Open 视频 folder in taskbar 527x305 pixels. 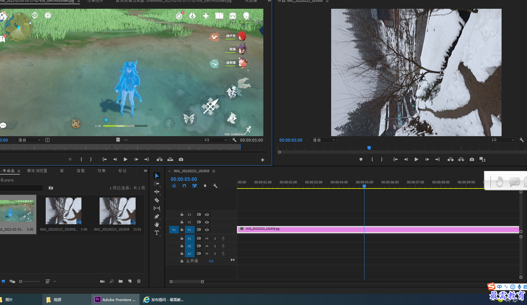(x=67, y=300)
